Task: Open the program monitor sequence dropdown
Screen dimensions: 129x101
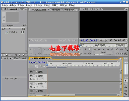Action: pos(83,9)
